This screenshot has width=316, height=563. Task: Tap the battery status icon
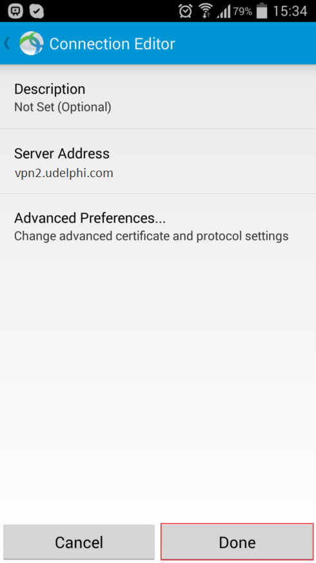pos(262,11)
